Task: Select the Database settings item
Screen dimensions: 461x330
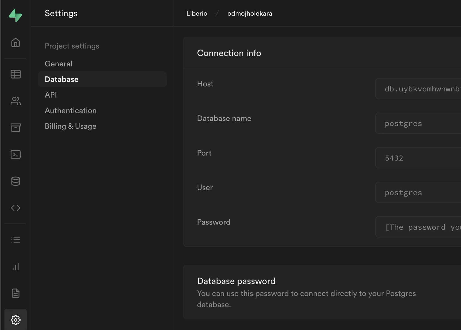Action: (x=102, y=79)
